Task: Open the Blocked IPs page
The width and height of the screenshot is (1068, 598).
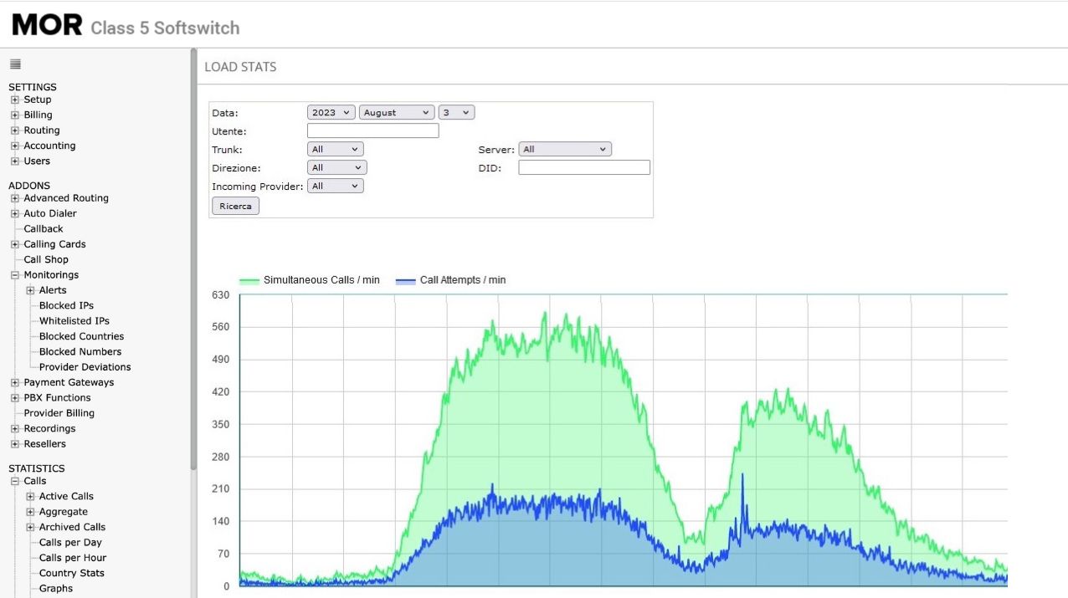Action: point(65,305)
